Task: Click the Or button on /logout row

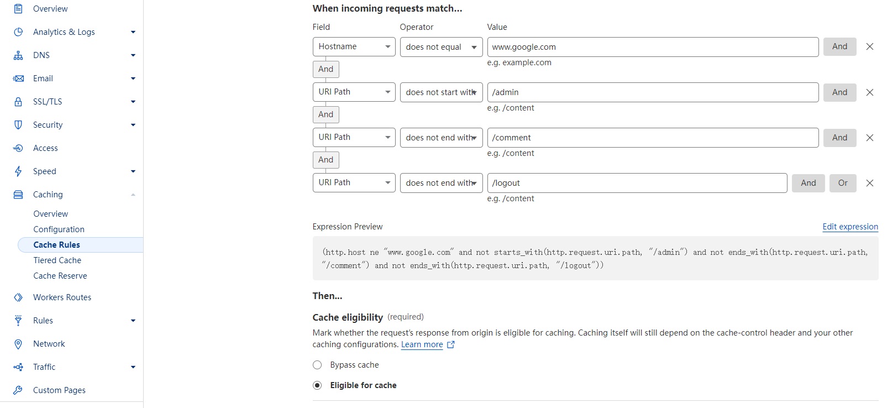Action: tap(842, 183)
